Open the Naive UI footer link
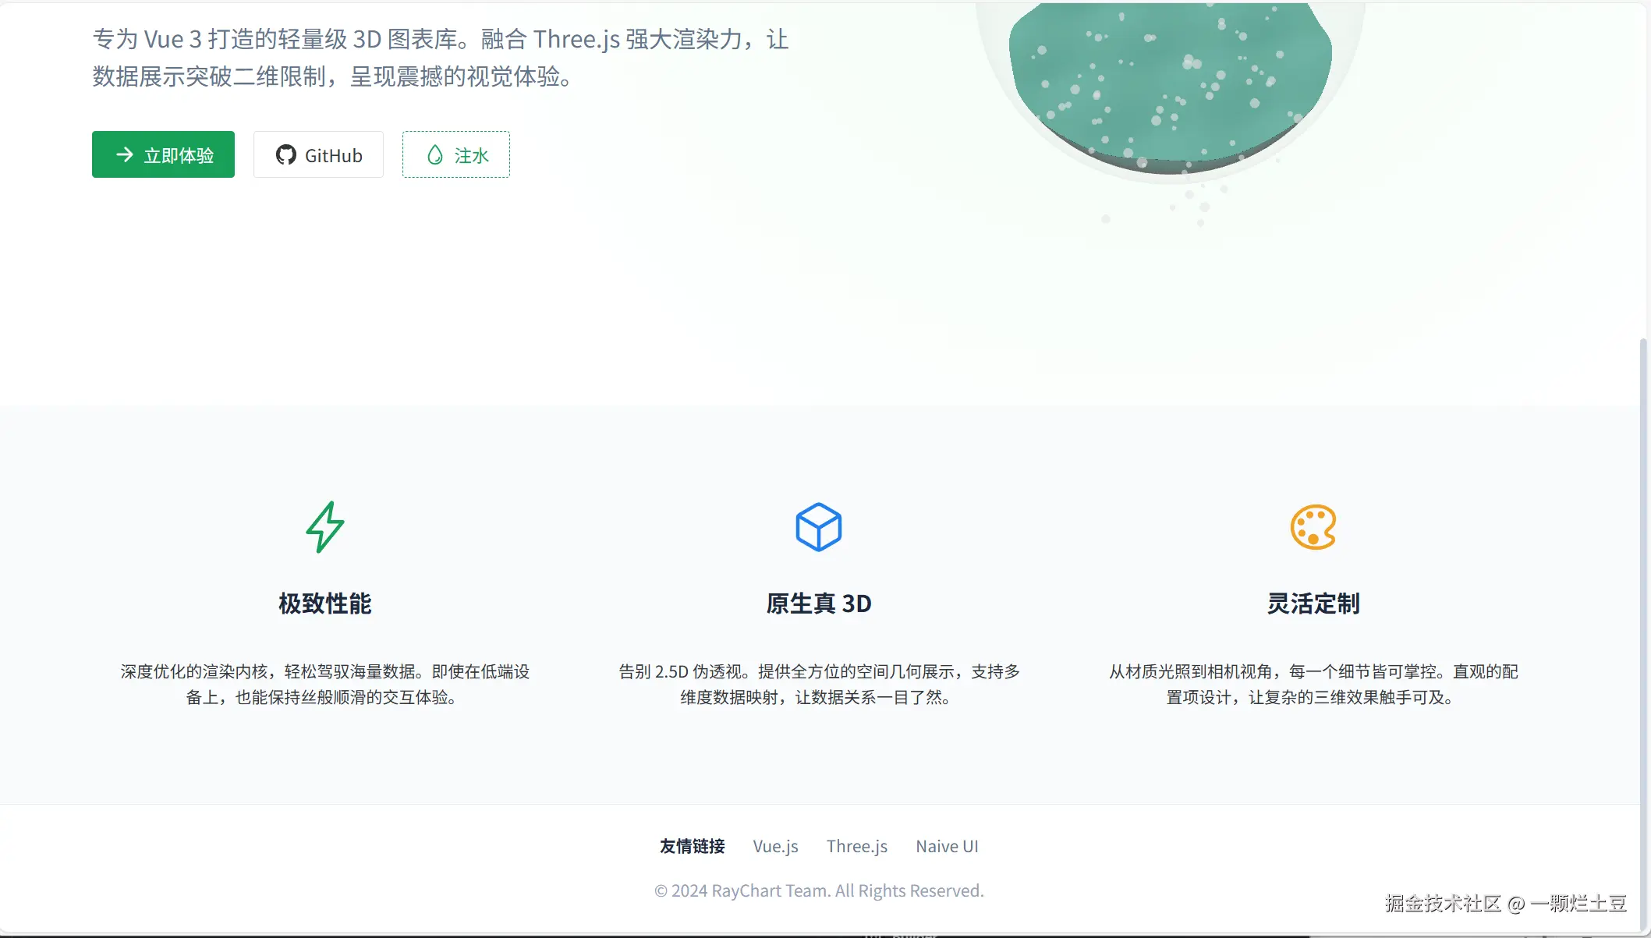This screenshot has width=1651, height=938. pos(947,846)
